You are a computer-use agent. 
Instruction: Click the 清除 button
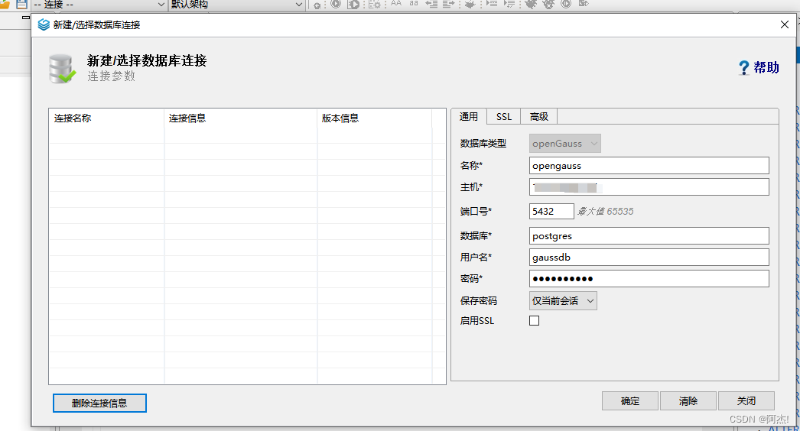click(x=688, y=401)
